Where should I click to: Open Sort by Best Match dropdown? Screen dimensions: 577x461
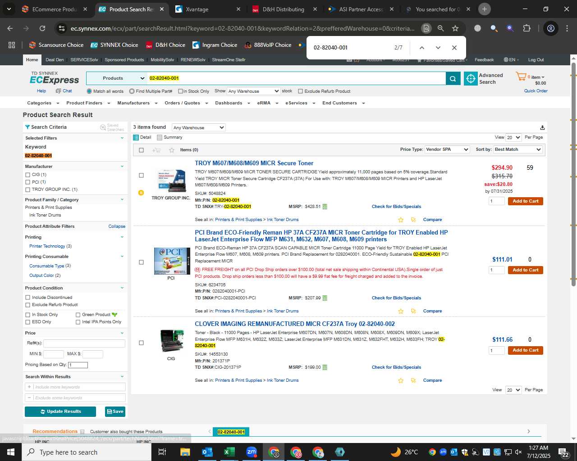(517, 149)
